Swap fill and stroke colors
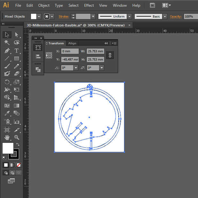Image resolution: width=198 pixels, height=198 pixels. pyautogui.click(x=18, y=145)
